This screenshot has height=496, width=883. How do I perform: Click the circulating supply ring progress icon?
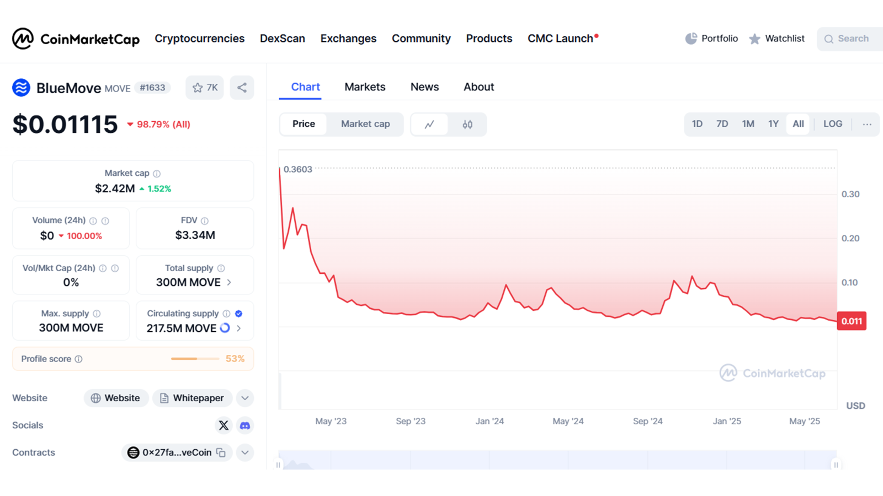coord(225,328)
